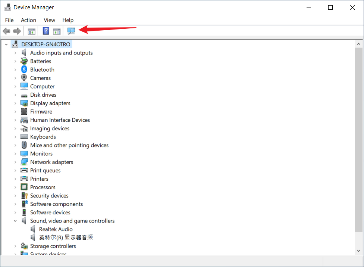Open the View menu

point(49,20)
